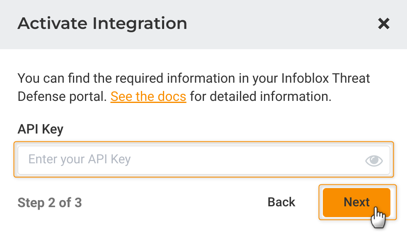
Task: Click the Step 2 of 3 indicator
Action: click(50, 203)
